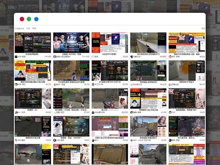Click the AzZ streamer avatar icon
Viewport: 220px width, 165px height.
[x=132, y=140]
